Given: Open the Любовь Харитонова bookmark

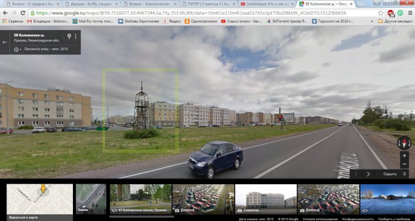Looking at the screenshot, I should pos(138,21).
